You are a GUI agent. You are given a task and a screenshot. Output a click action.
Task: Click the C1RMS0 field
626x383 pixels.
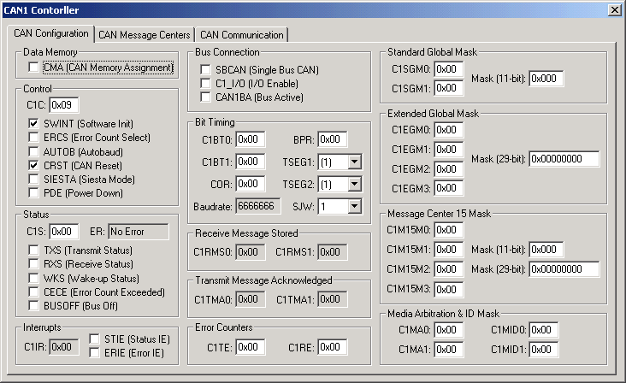[251, 252]
